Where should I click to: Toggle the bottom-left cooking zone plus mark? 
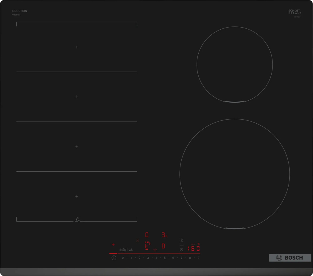pos(76,196)
